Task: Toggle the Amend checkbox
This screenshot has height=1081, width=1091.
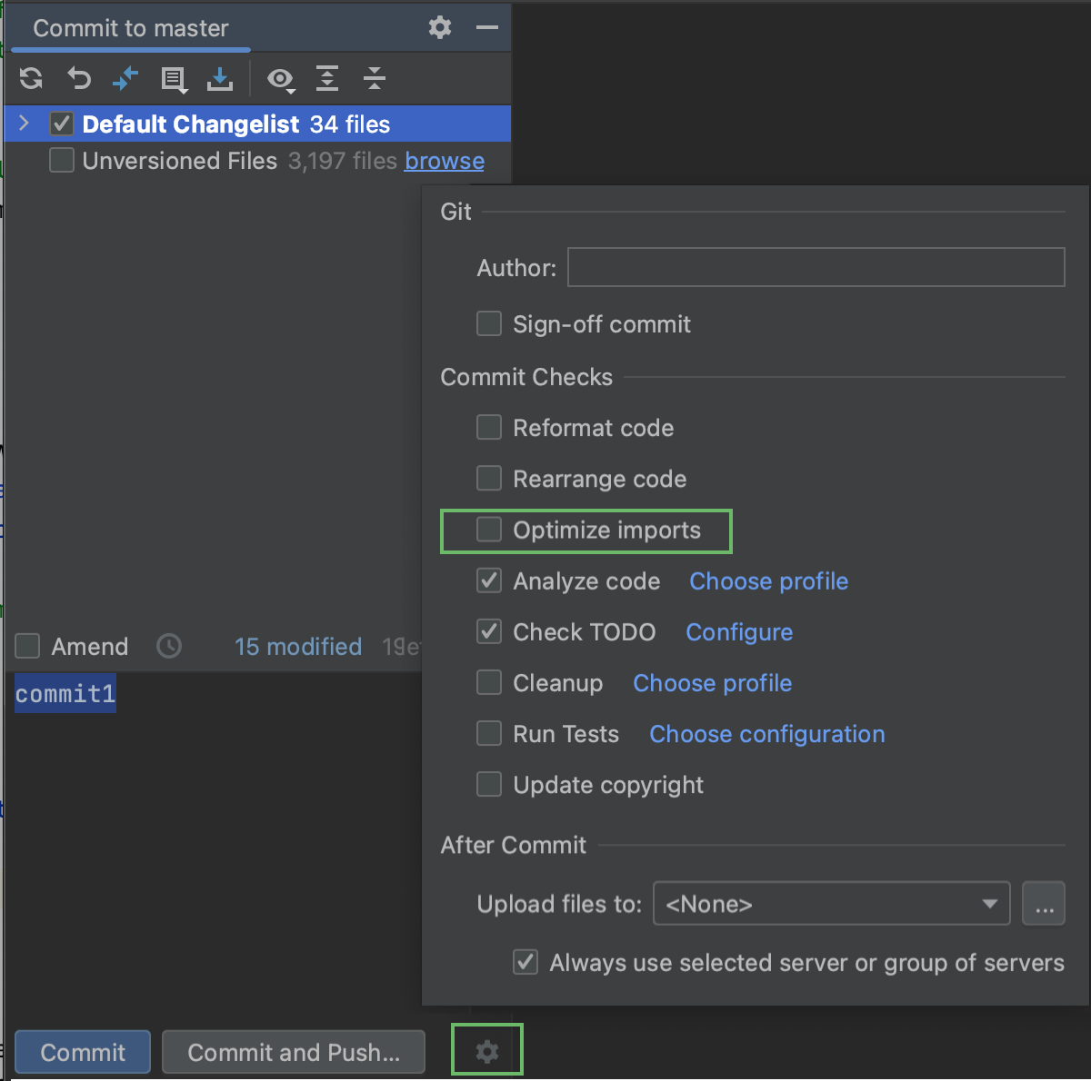Action: pos(26,646)
